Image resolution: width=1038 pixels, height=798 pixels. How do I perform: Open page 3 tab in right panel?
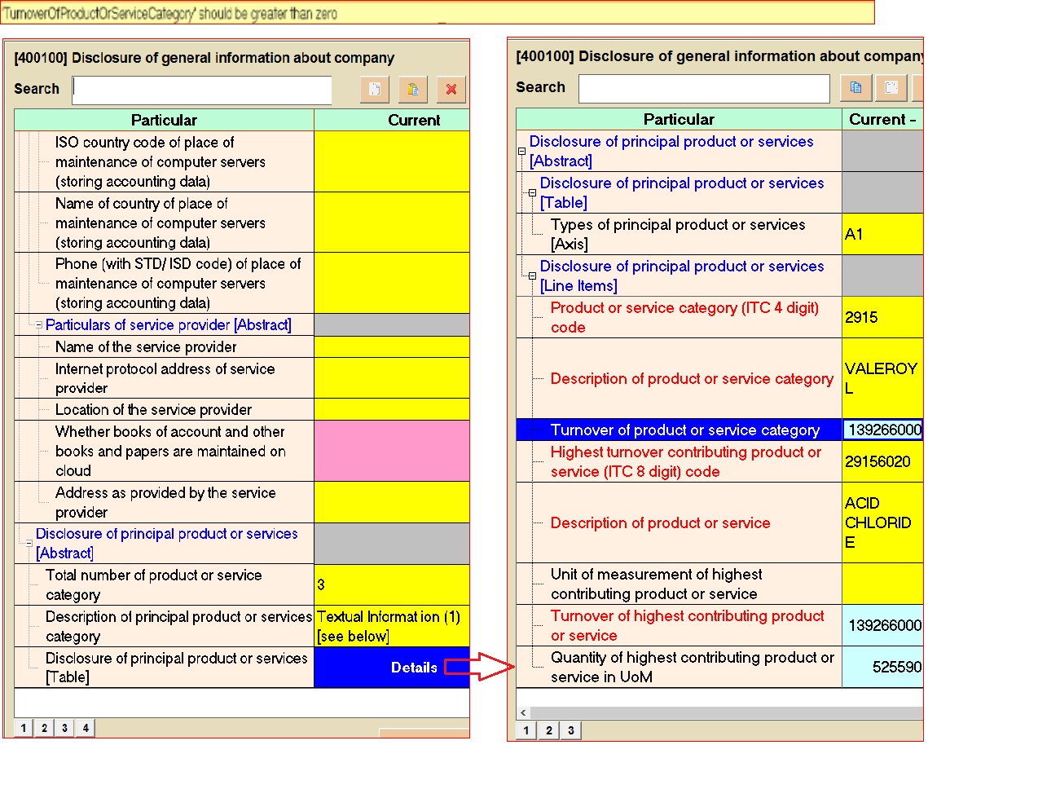coord(570,730)
